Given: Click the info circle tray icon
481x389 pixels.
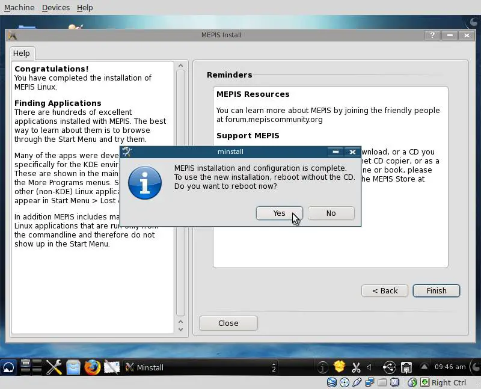Looking at the screenshot, I should pos(322,367).
